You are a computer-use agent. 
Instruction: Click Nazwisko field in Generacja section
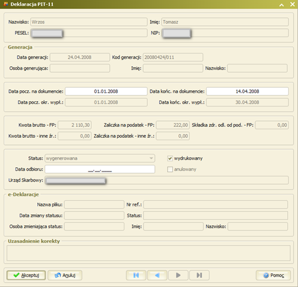[257, 68]
